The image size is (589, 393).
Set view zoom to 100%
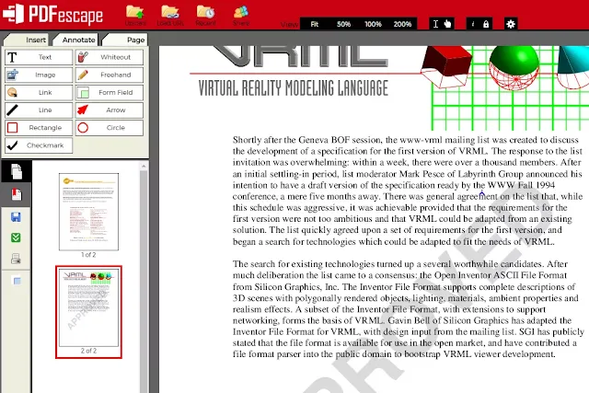tap(373, 24)
